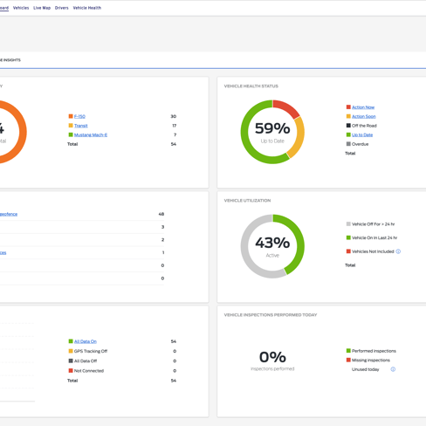
Task: Click the red Action Now legend swatch
Action: coord(348,107)
